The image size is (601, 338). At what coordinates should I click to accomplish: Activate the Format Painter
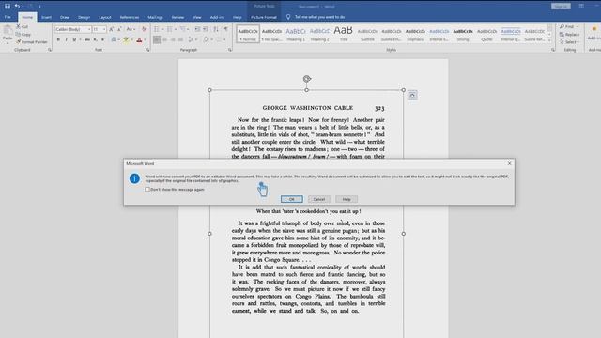pyautogui.click(x=31, y=41)
